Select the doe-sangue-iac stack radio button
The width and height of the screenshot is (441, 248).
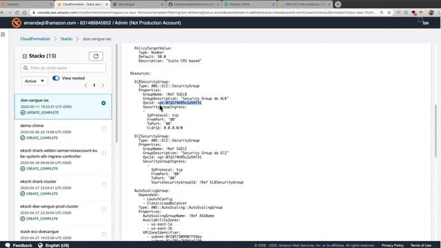103,103
